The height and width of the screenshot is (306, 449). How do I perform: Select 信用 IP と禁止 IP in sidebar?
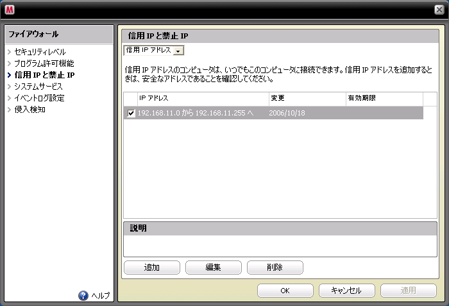(x=44, y=75)
